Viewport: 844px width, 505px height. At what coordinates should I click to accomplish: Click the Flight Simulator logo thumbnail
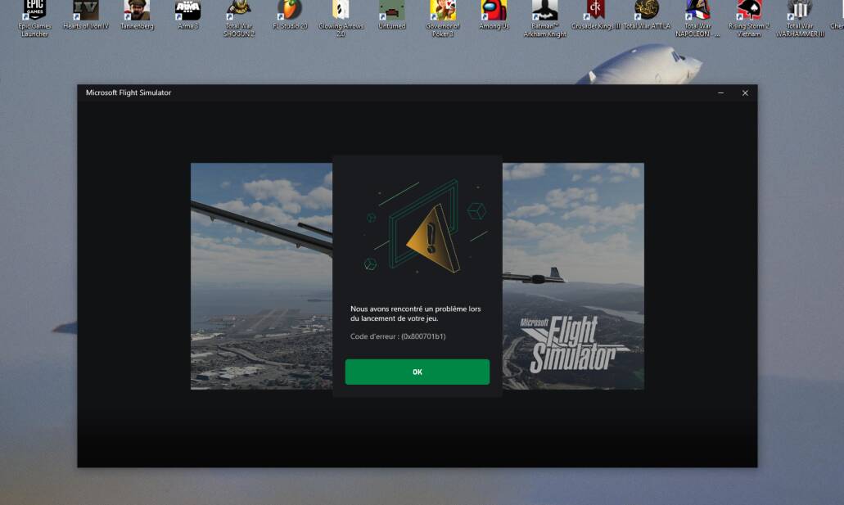click(571, 337)
